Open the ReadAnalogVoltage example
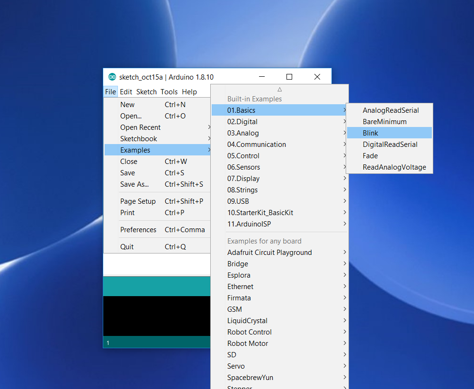Screen dimensions: 474x389 click(389, 167)
